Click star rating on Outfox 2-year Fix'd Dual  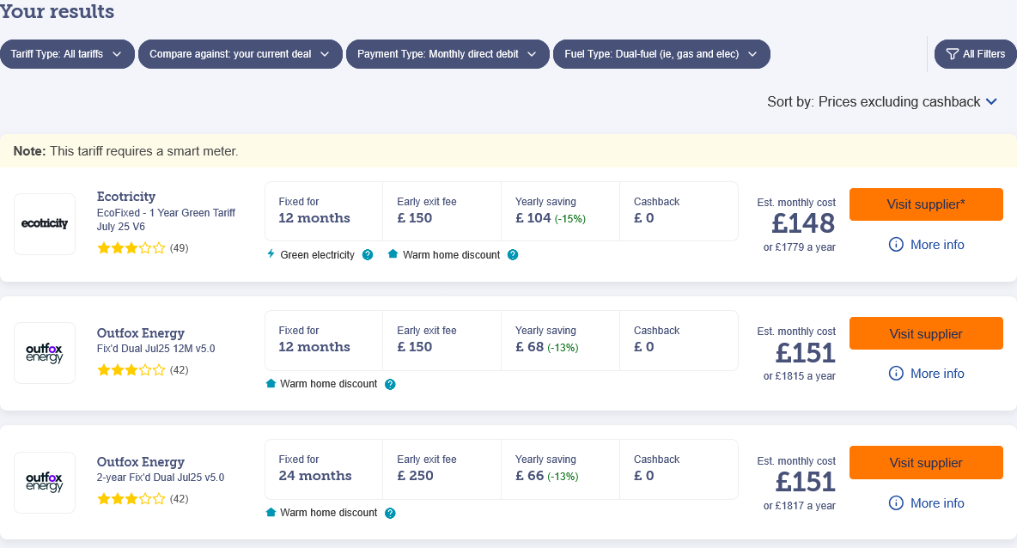(x=131, y=499)
